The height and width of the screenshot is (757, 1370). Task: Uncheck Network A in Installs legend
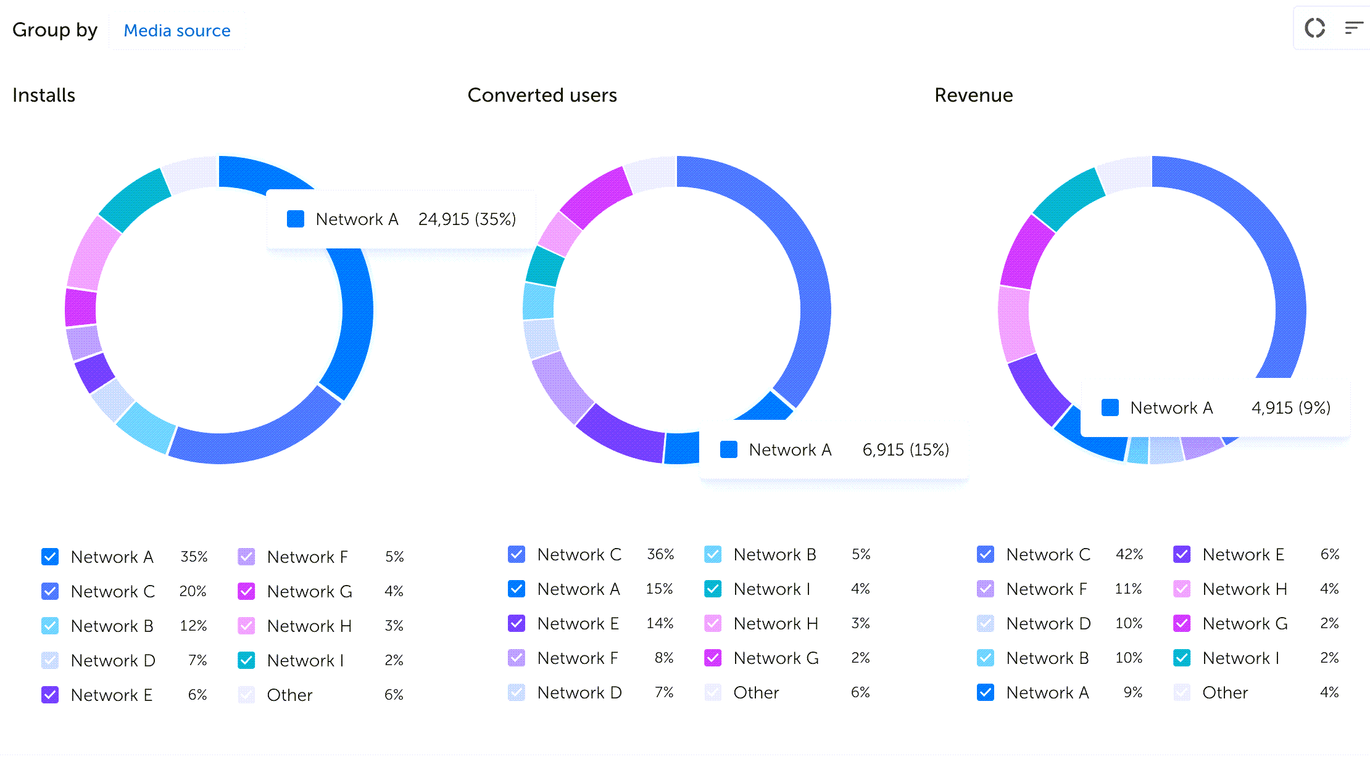click(x=50, y=557)
